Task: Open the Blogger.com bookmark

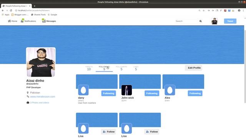Action: point(20,15)
